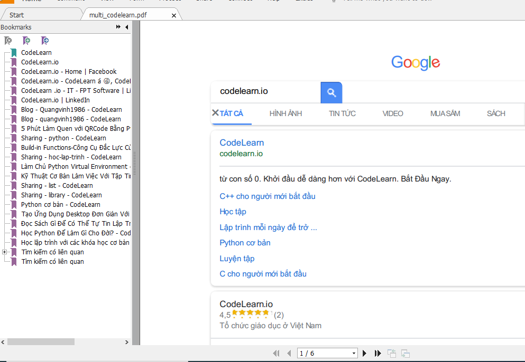
Task: Go to the next page
Action: pyautogui.click(x=364, y=353)
